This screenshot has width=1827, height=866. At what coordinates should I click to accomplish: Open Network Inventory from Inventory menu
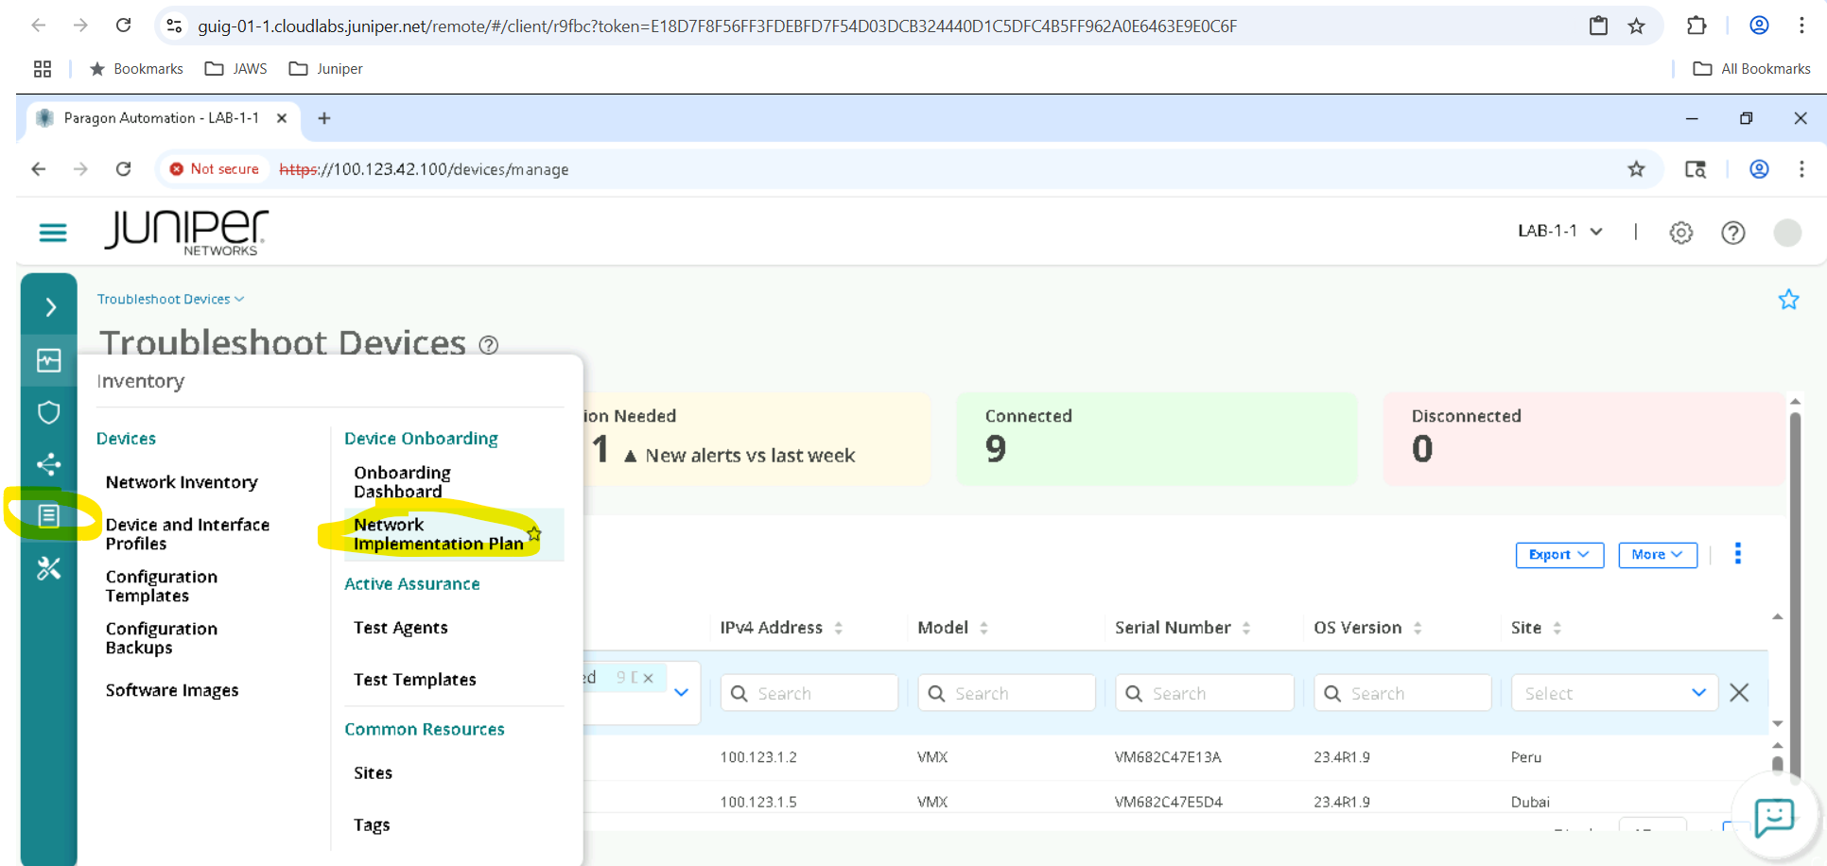coord(182,482)
